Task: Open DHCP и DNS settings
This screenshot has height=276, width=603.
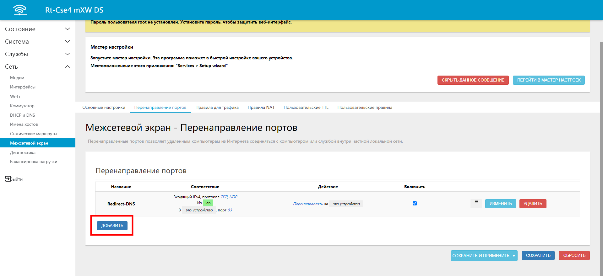Action: pyautogui.click(x=22, y=115)
